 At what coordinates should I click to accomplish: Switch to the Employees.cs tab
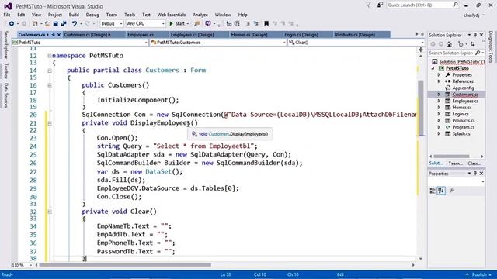141,35
